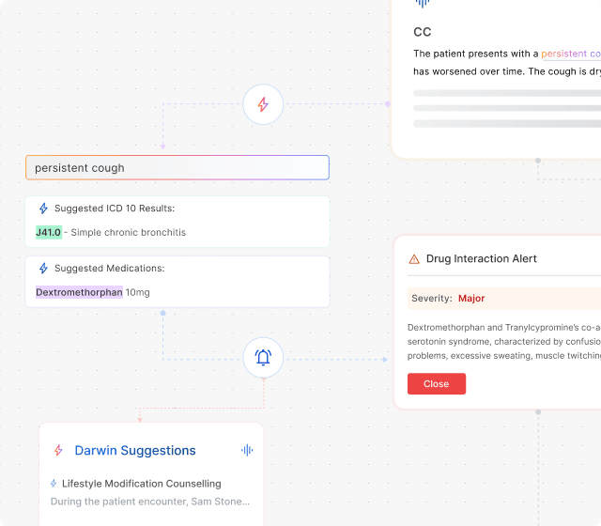Click the lightning bolt circle node
Image resolution: width=601 pixels, height=526 pixels.
[x=263, y=104]
